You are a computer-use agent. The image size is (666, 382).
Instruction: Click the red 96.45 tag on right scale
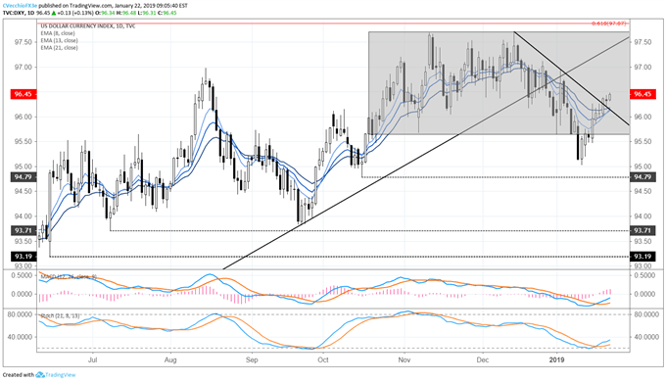coord(642,94)
